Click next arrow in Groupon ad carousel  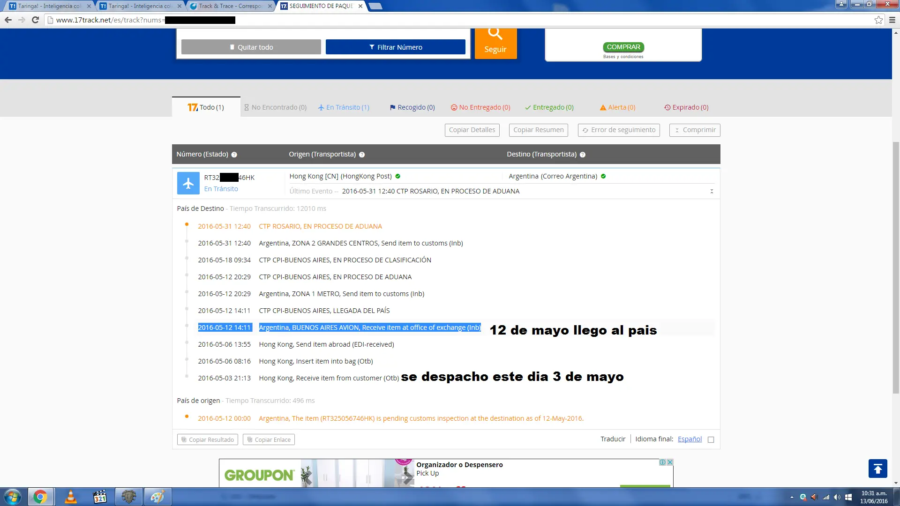point(408,477)
